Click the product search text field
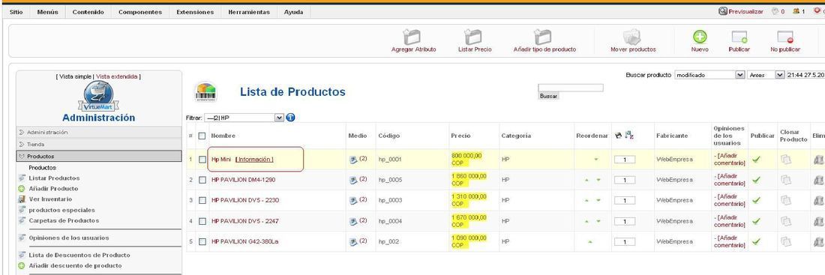 point(570,88)
